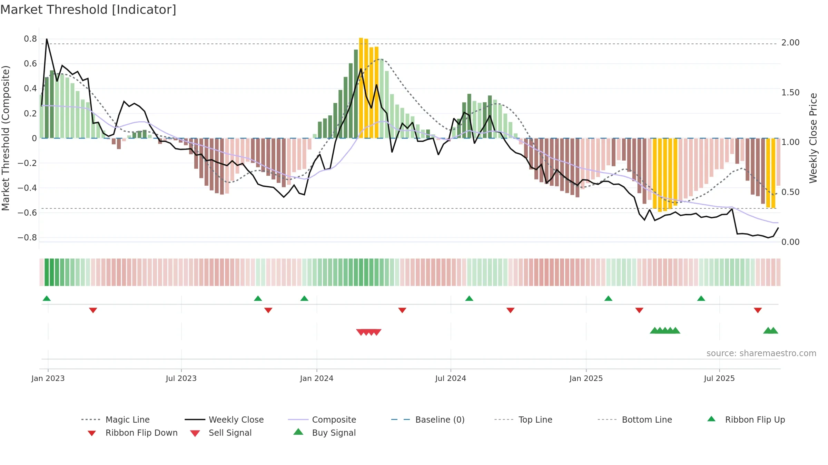Image resolution: width=828 pixels, height=465 pixels.
Task: Click the Jan 2025 x-axis label
Action: [x=586, y=378]
